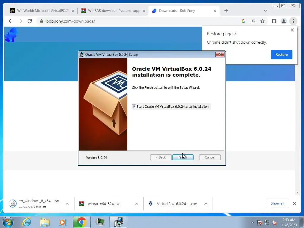This screenshot has height=228, width=304.
Task: View site information lock icon
Action: point(42,21)
